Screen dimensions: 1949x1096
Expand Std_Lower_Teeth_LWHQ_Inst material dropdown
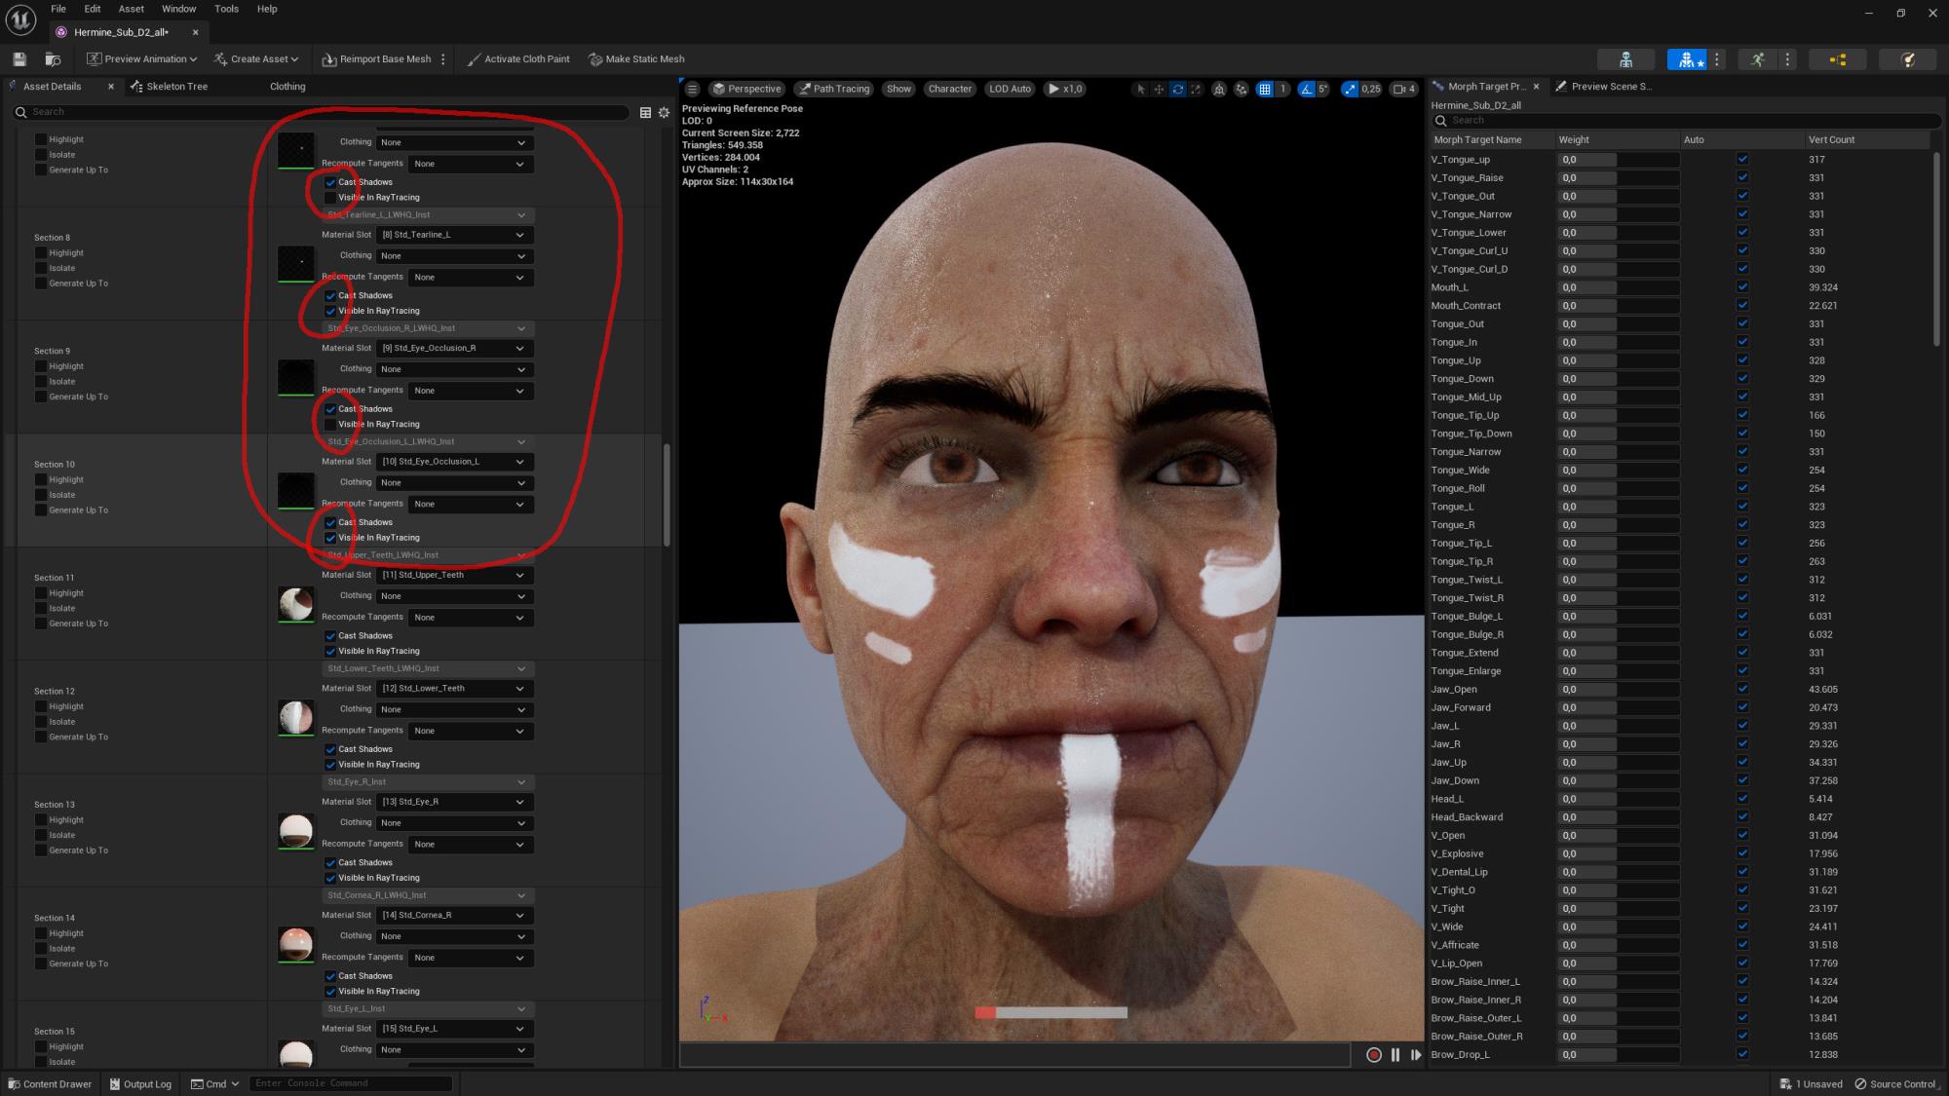click(428, 669)
